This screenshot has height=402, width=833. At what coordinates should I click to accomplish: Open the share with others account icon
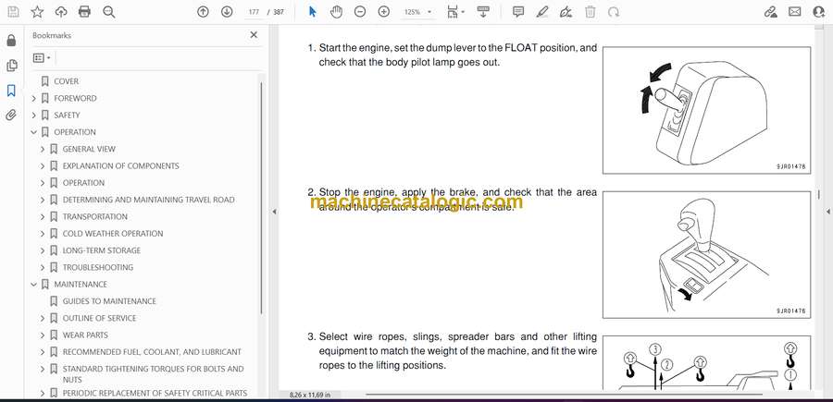click(x=819, y=12)
